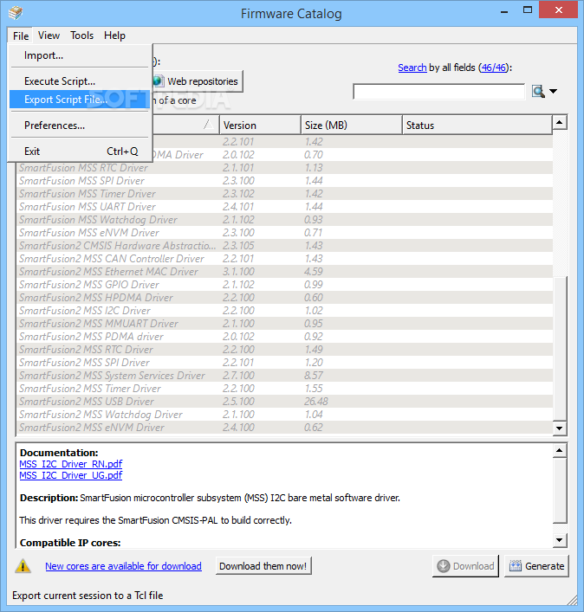Open the search options dropdown arrow

pyautogui.click(x=553, y=92)
